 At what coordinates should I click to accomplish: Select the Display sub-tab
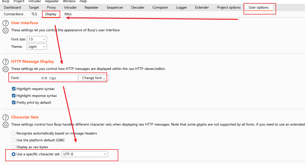51,14
